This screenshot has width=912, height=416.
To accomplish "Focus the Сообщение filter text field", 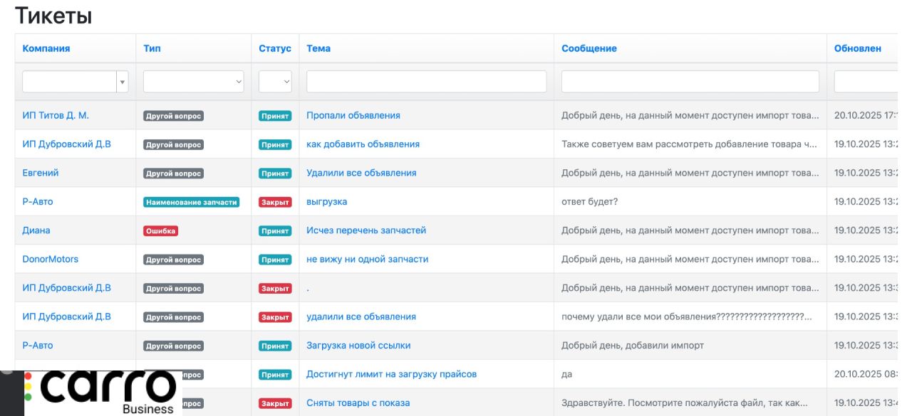I will (x=690, y=82).
